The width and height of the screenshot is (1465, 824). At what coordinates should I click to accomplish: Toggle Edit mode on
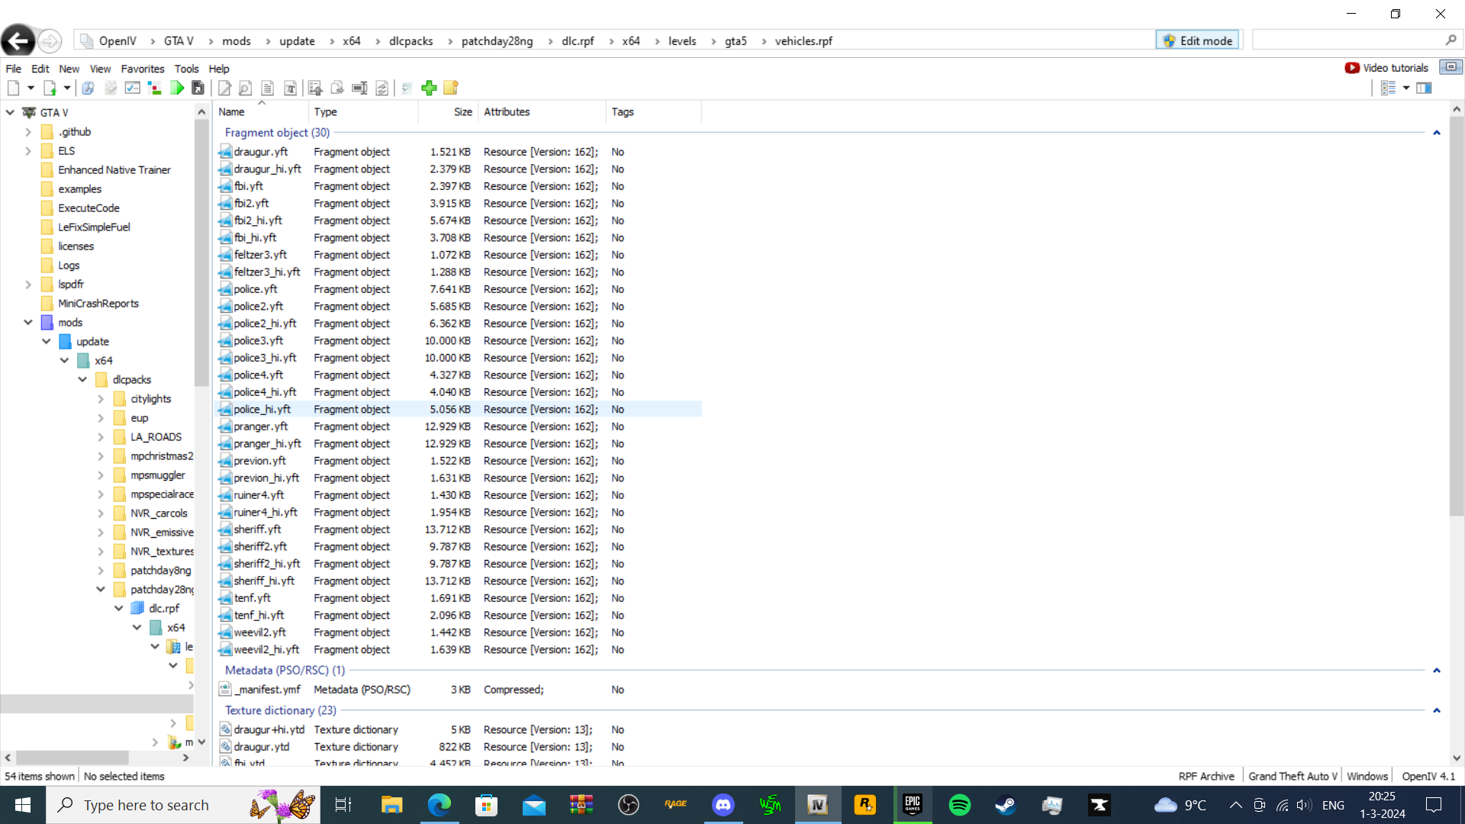click(x=1198, y=40)
